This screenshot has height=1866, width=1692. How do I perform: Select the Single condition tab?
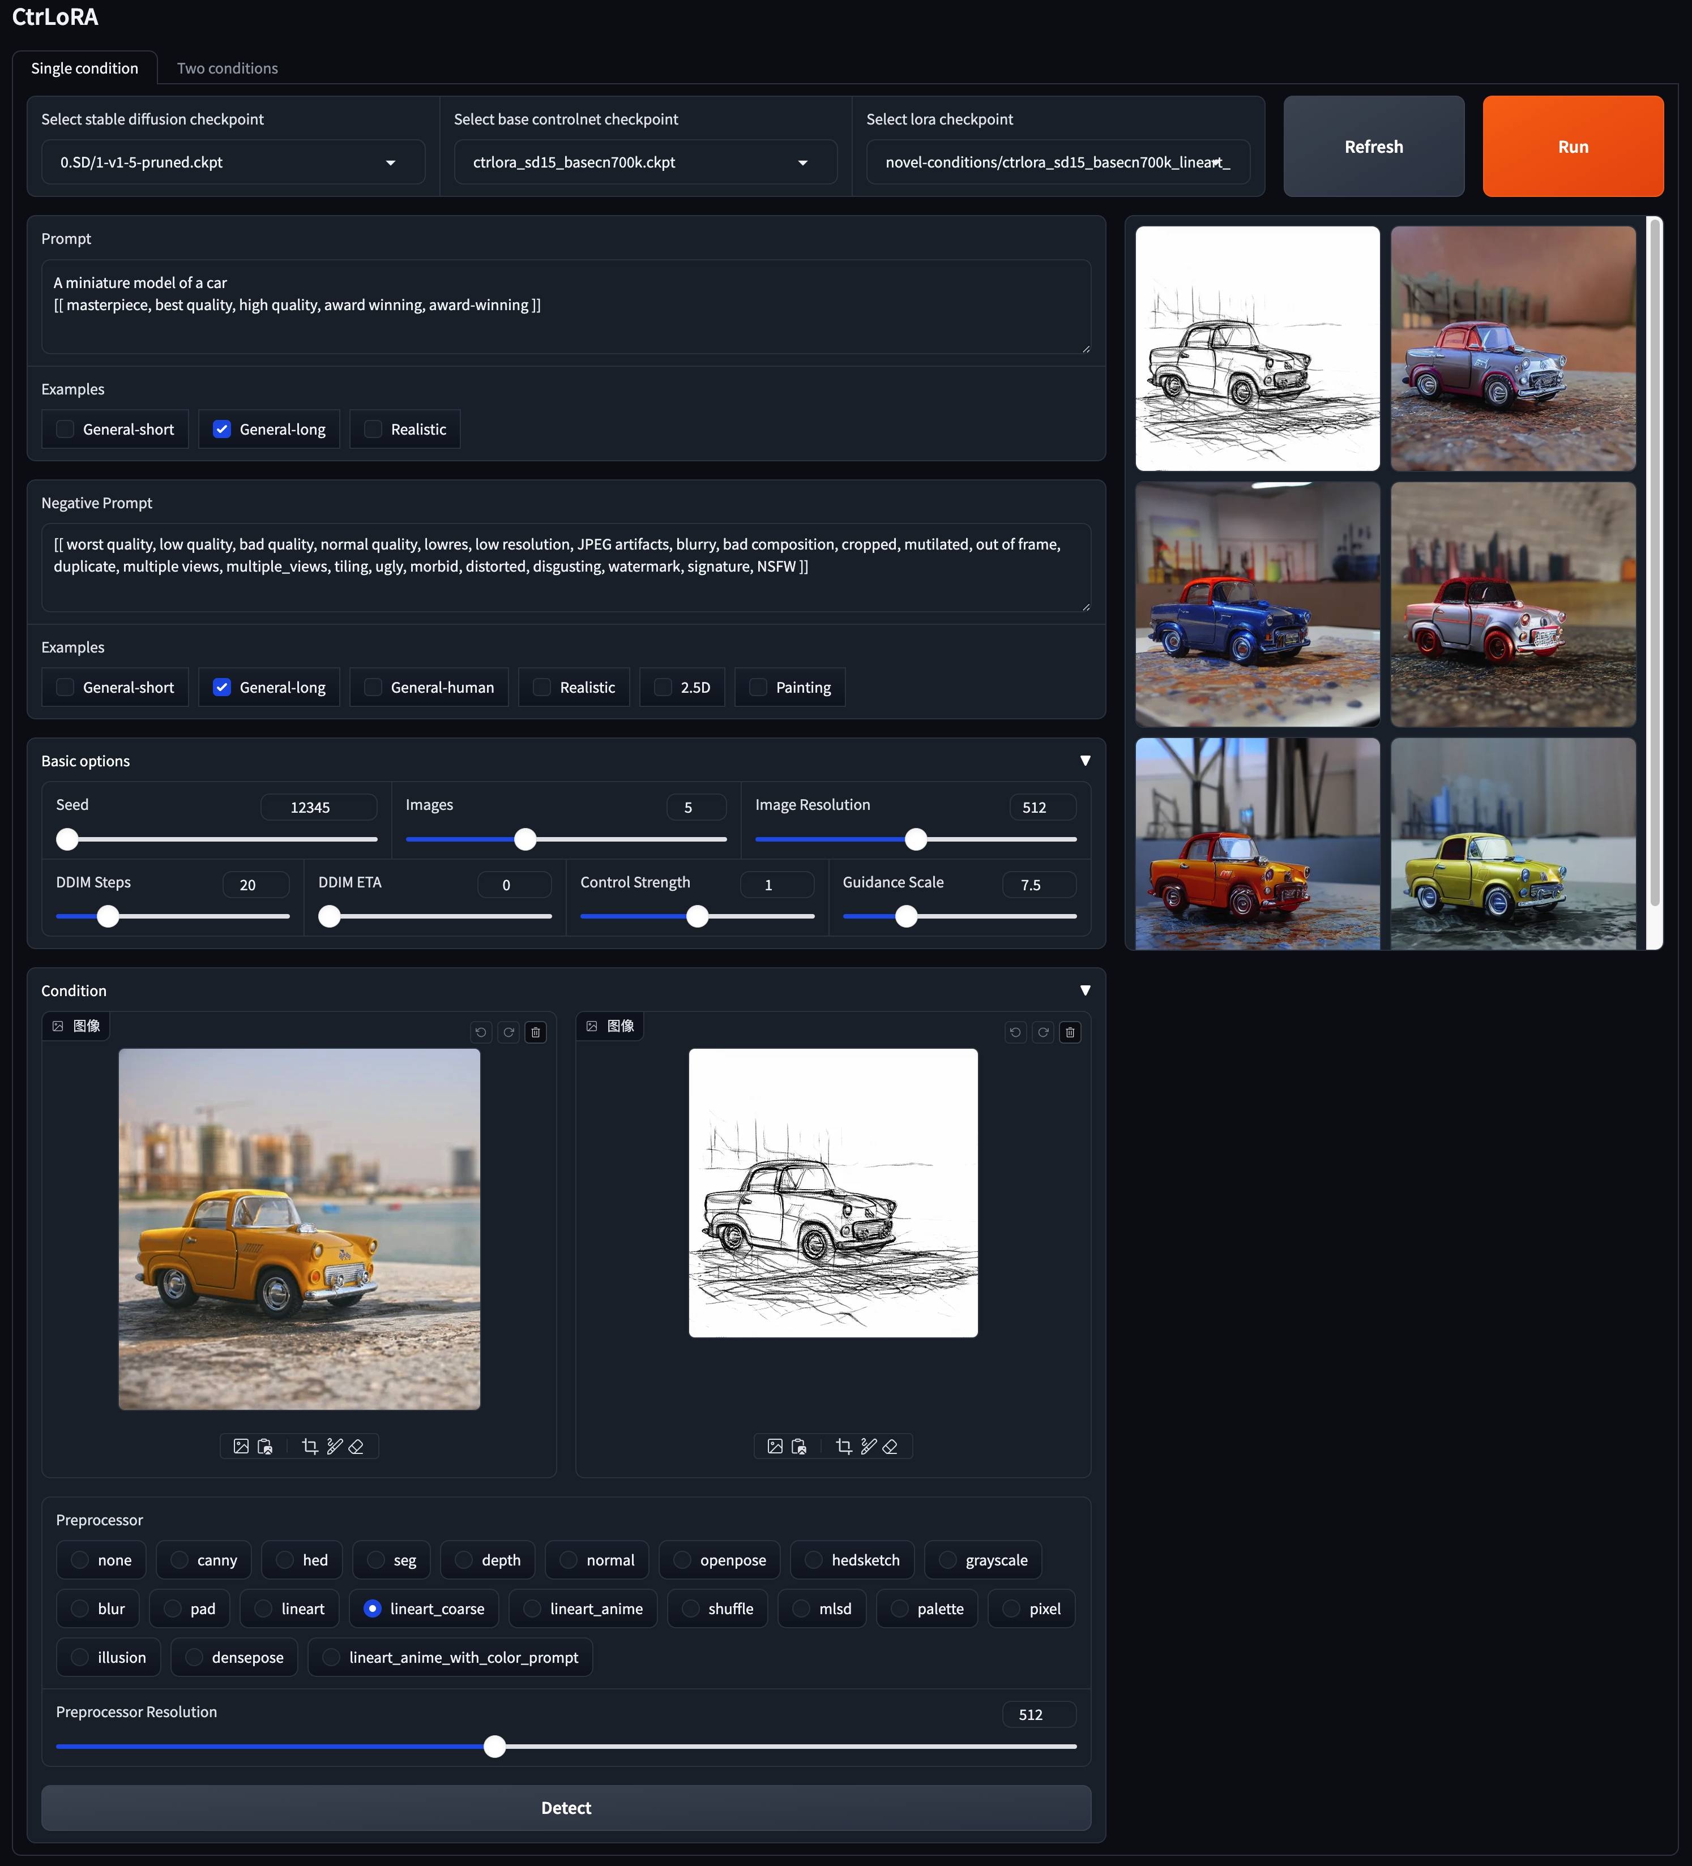pyautogui.click(x=84, y=68)
